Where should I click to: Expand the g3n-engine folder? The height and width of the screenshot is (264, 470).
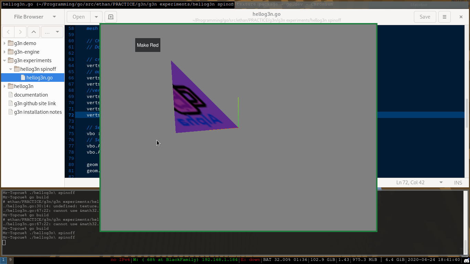pos(4,52)
